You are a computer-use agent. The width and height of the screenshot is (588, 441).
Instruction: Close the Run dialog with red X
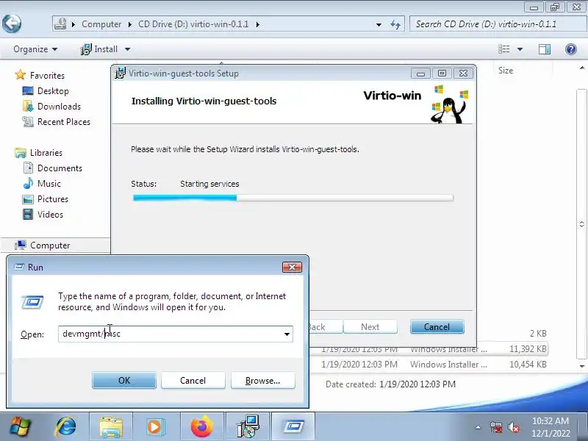[x=292, y=267]
